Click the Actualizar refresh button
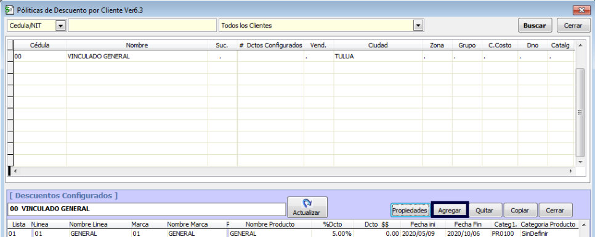This screenshot has width=595, height=237. click(307, 207)
